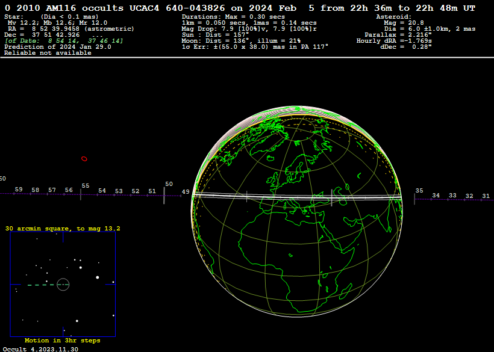The height and width of the screenshot is (352, 494).
Task: Select the asteroid "Mag = 20.8" value
Action: 404,23
